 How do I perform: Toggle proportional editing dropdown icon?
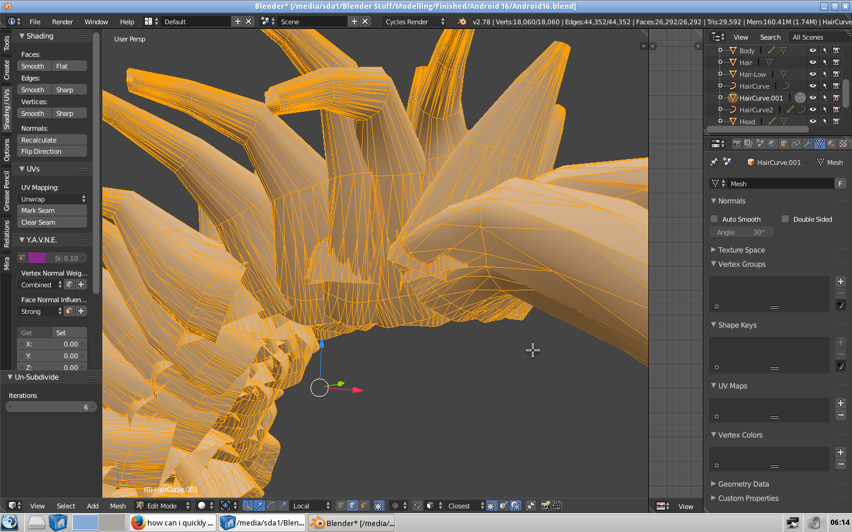(399, 505)
